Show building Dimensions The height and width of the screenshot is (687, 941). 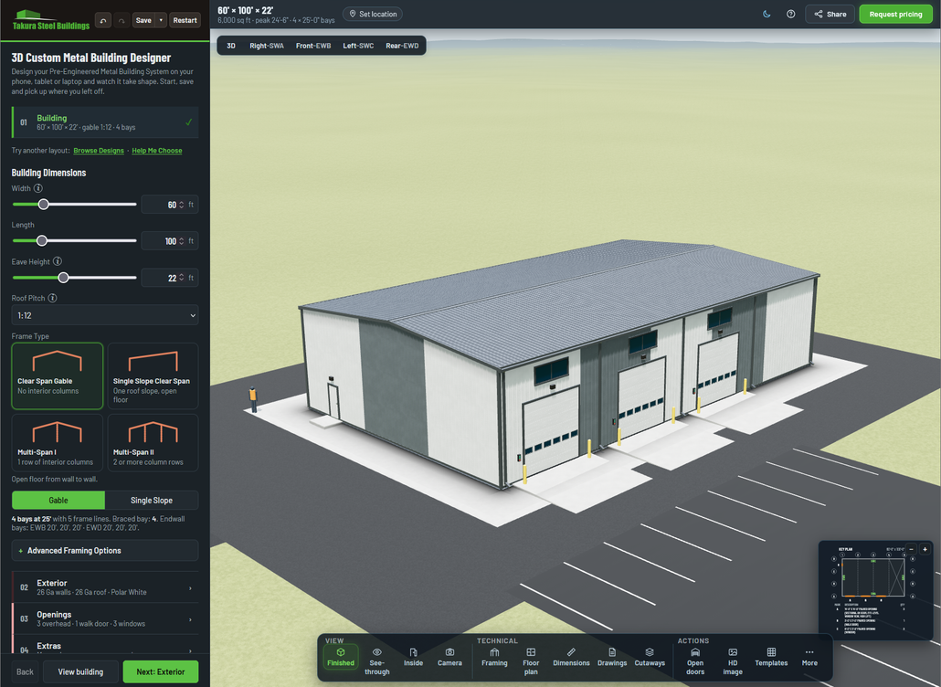pos(571,657)
